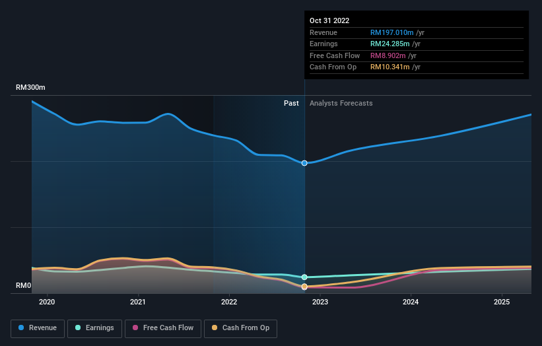
Task: Click the 2020 x-axis label
Action: (x=47, y=302)
